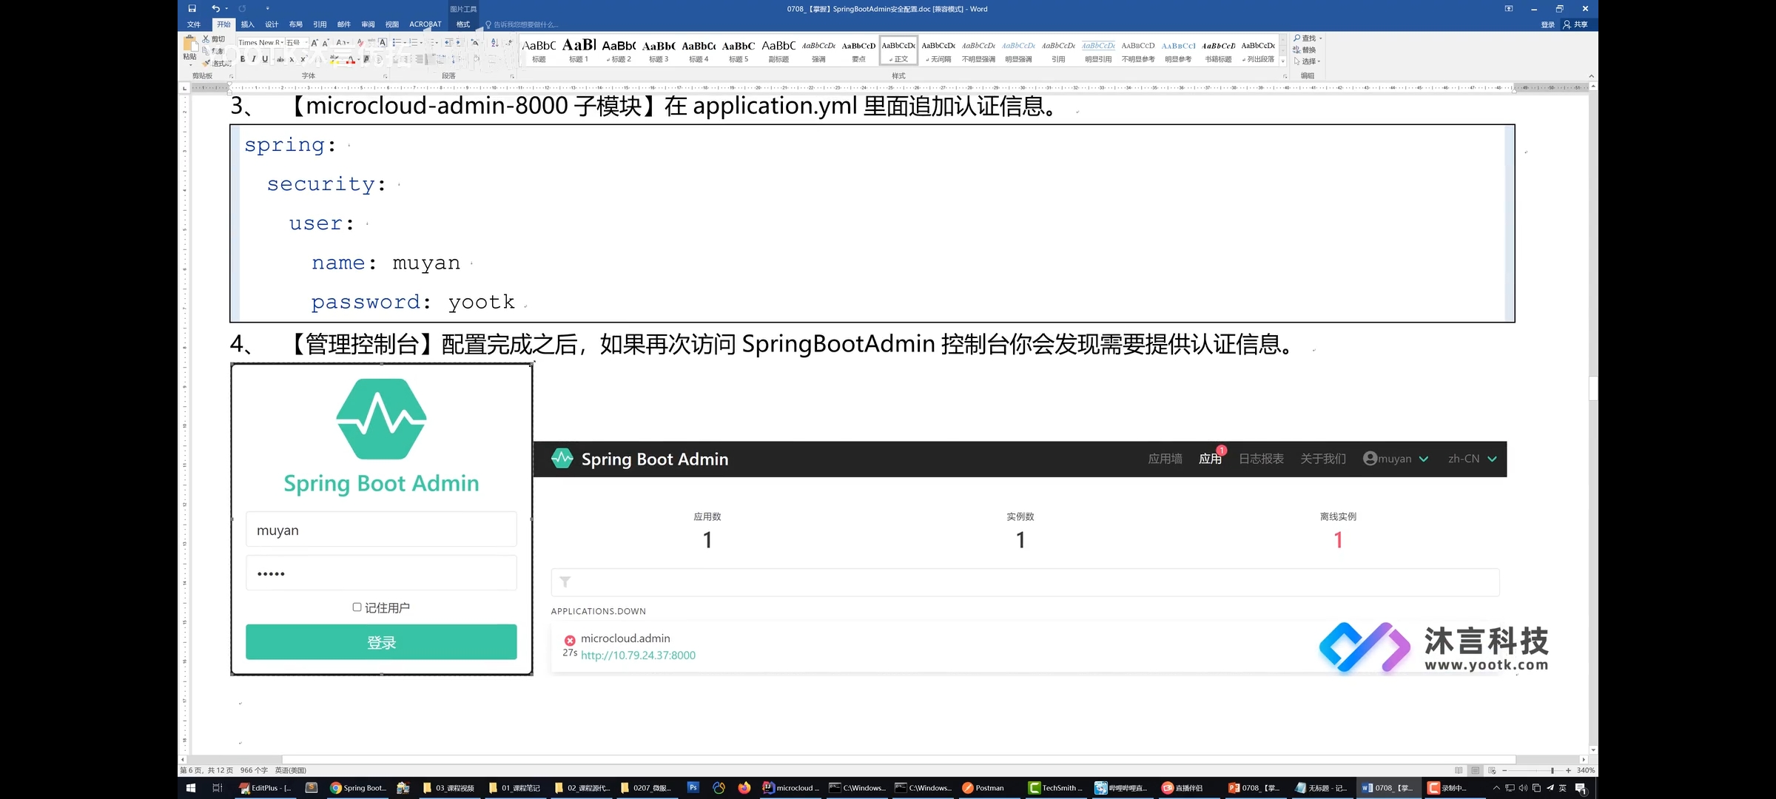Screen dimensions: 1776x799
Task: Toggle subscript formatting
Action: coord(292,59)
